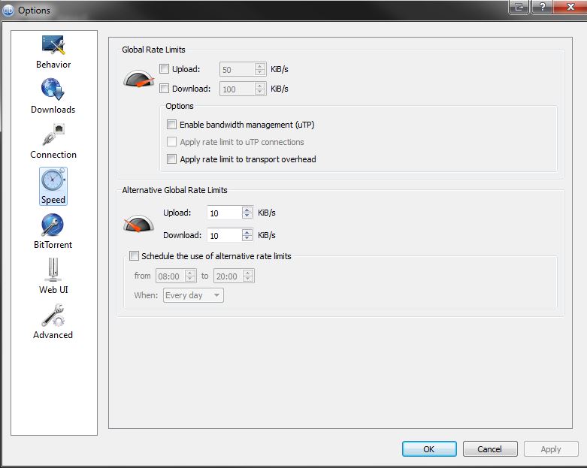Increase global Download limit with up arrow

coord(260,86)
